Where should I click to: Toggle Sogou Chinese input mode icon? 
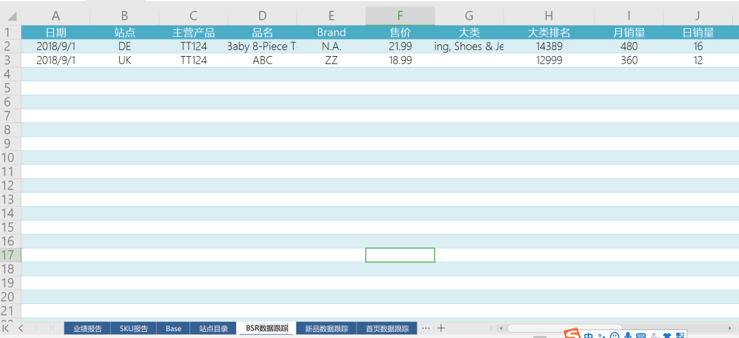[588, 335]
